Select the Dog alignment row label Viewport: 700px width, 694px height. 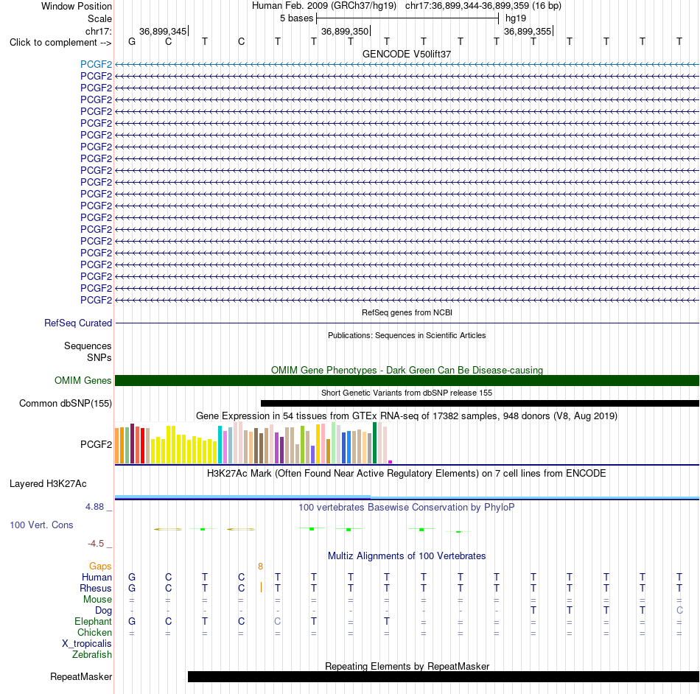[x=103, y=611]
